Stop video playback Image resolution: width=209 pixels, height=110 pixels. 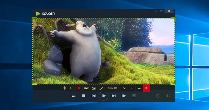pos(84,96)
